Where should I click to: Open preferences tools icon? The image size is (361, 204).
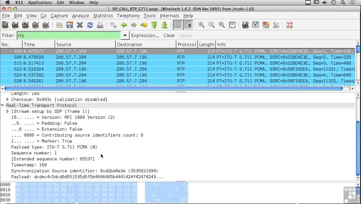click(x=276, y=25)
